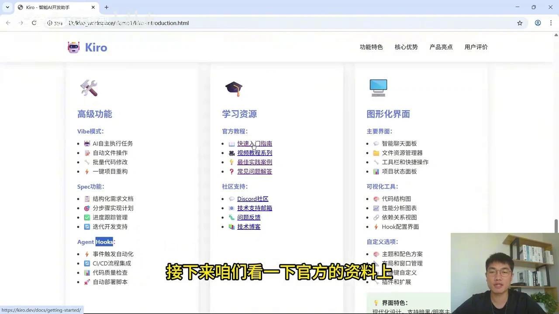The width and height of the screenshot is (559, 314).
Task: Click the 高级功能 heading
Action: 95,114
